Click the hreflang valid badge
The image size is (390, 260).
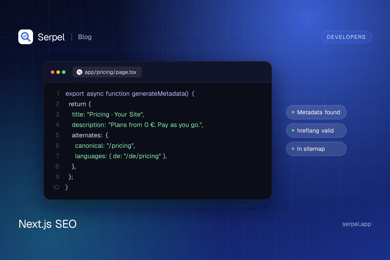coord(316,131)
